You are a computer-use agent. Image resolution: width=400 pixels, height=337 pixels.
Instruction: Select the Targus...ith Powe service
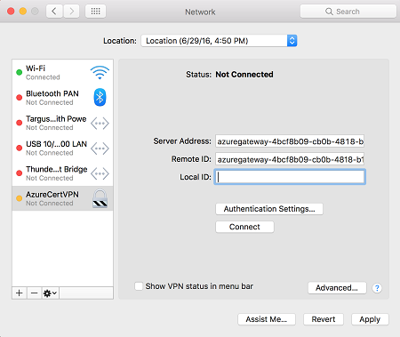[62, 123]
